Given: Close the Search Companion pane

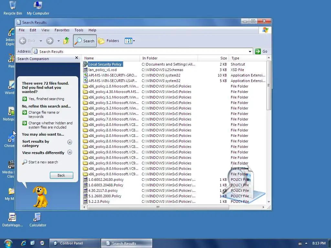Looking at the screenshot, I should point(77,58).
